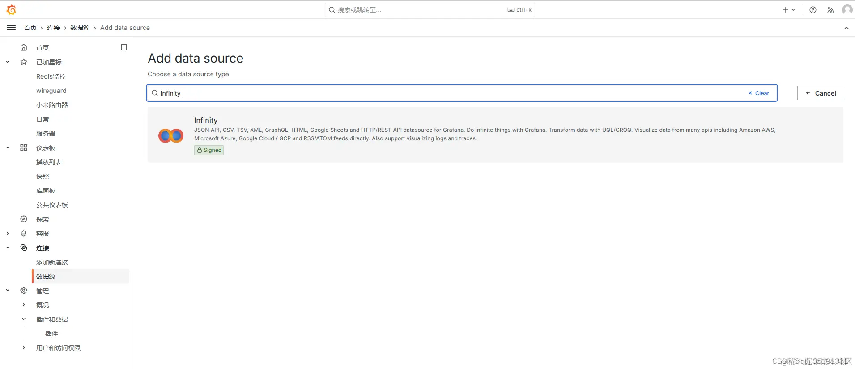Click the 首页 sidebar label
This screenshot has width=855, height=369.
click(43, 48)
